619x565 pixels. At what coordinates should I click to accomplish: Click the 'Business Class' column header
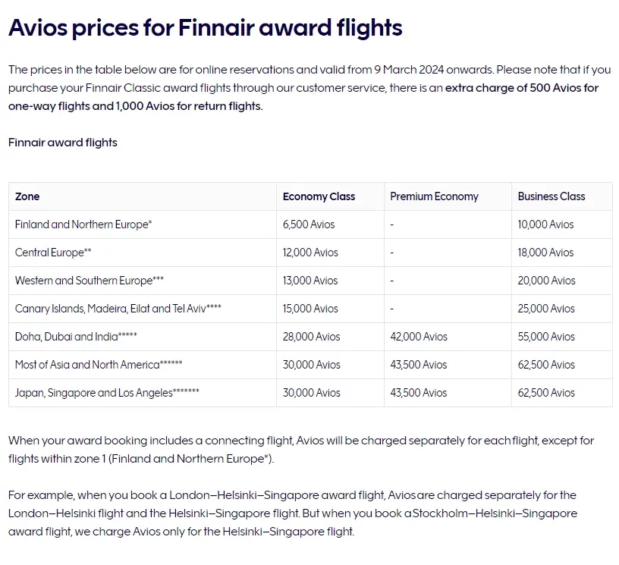click(x=551, y=196)
